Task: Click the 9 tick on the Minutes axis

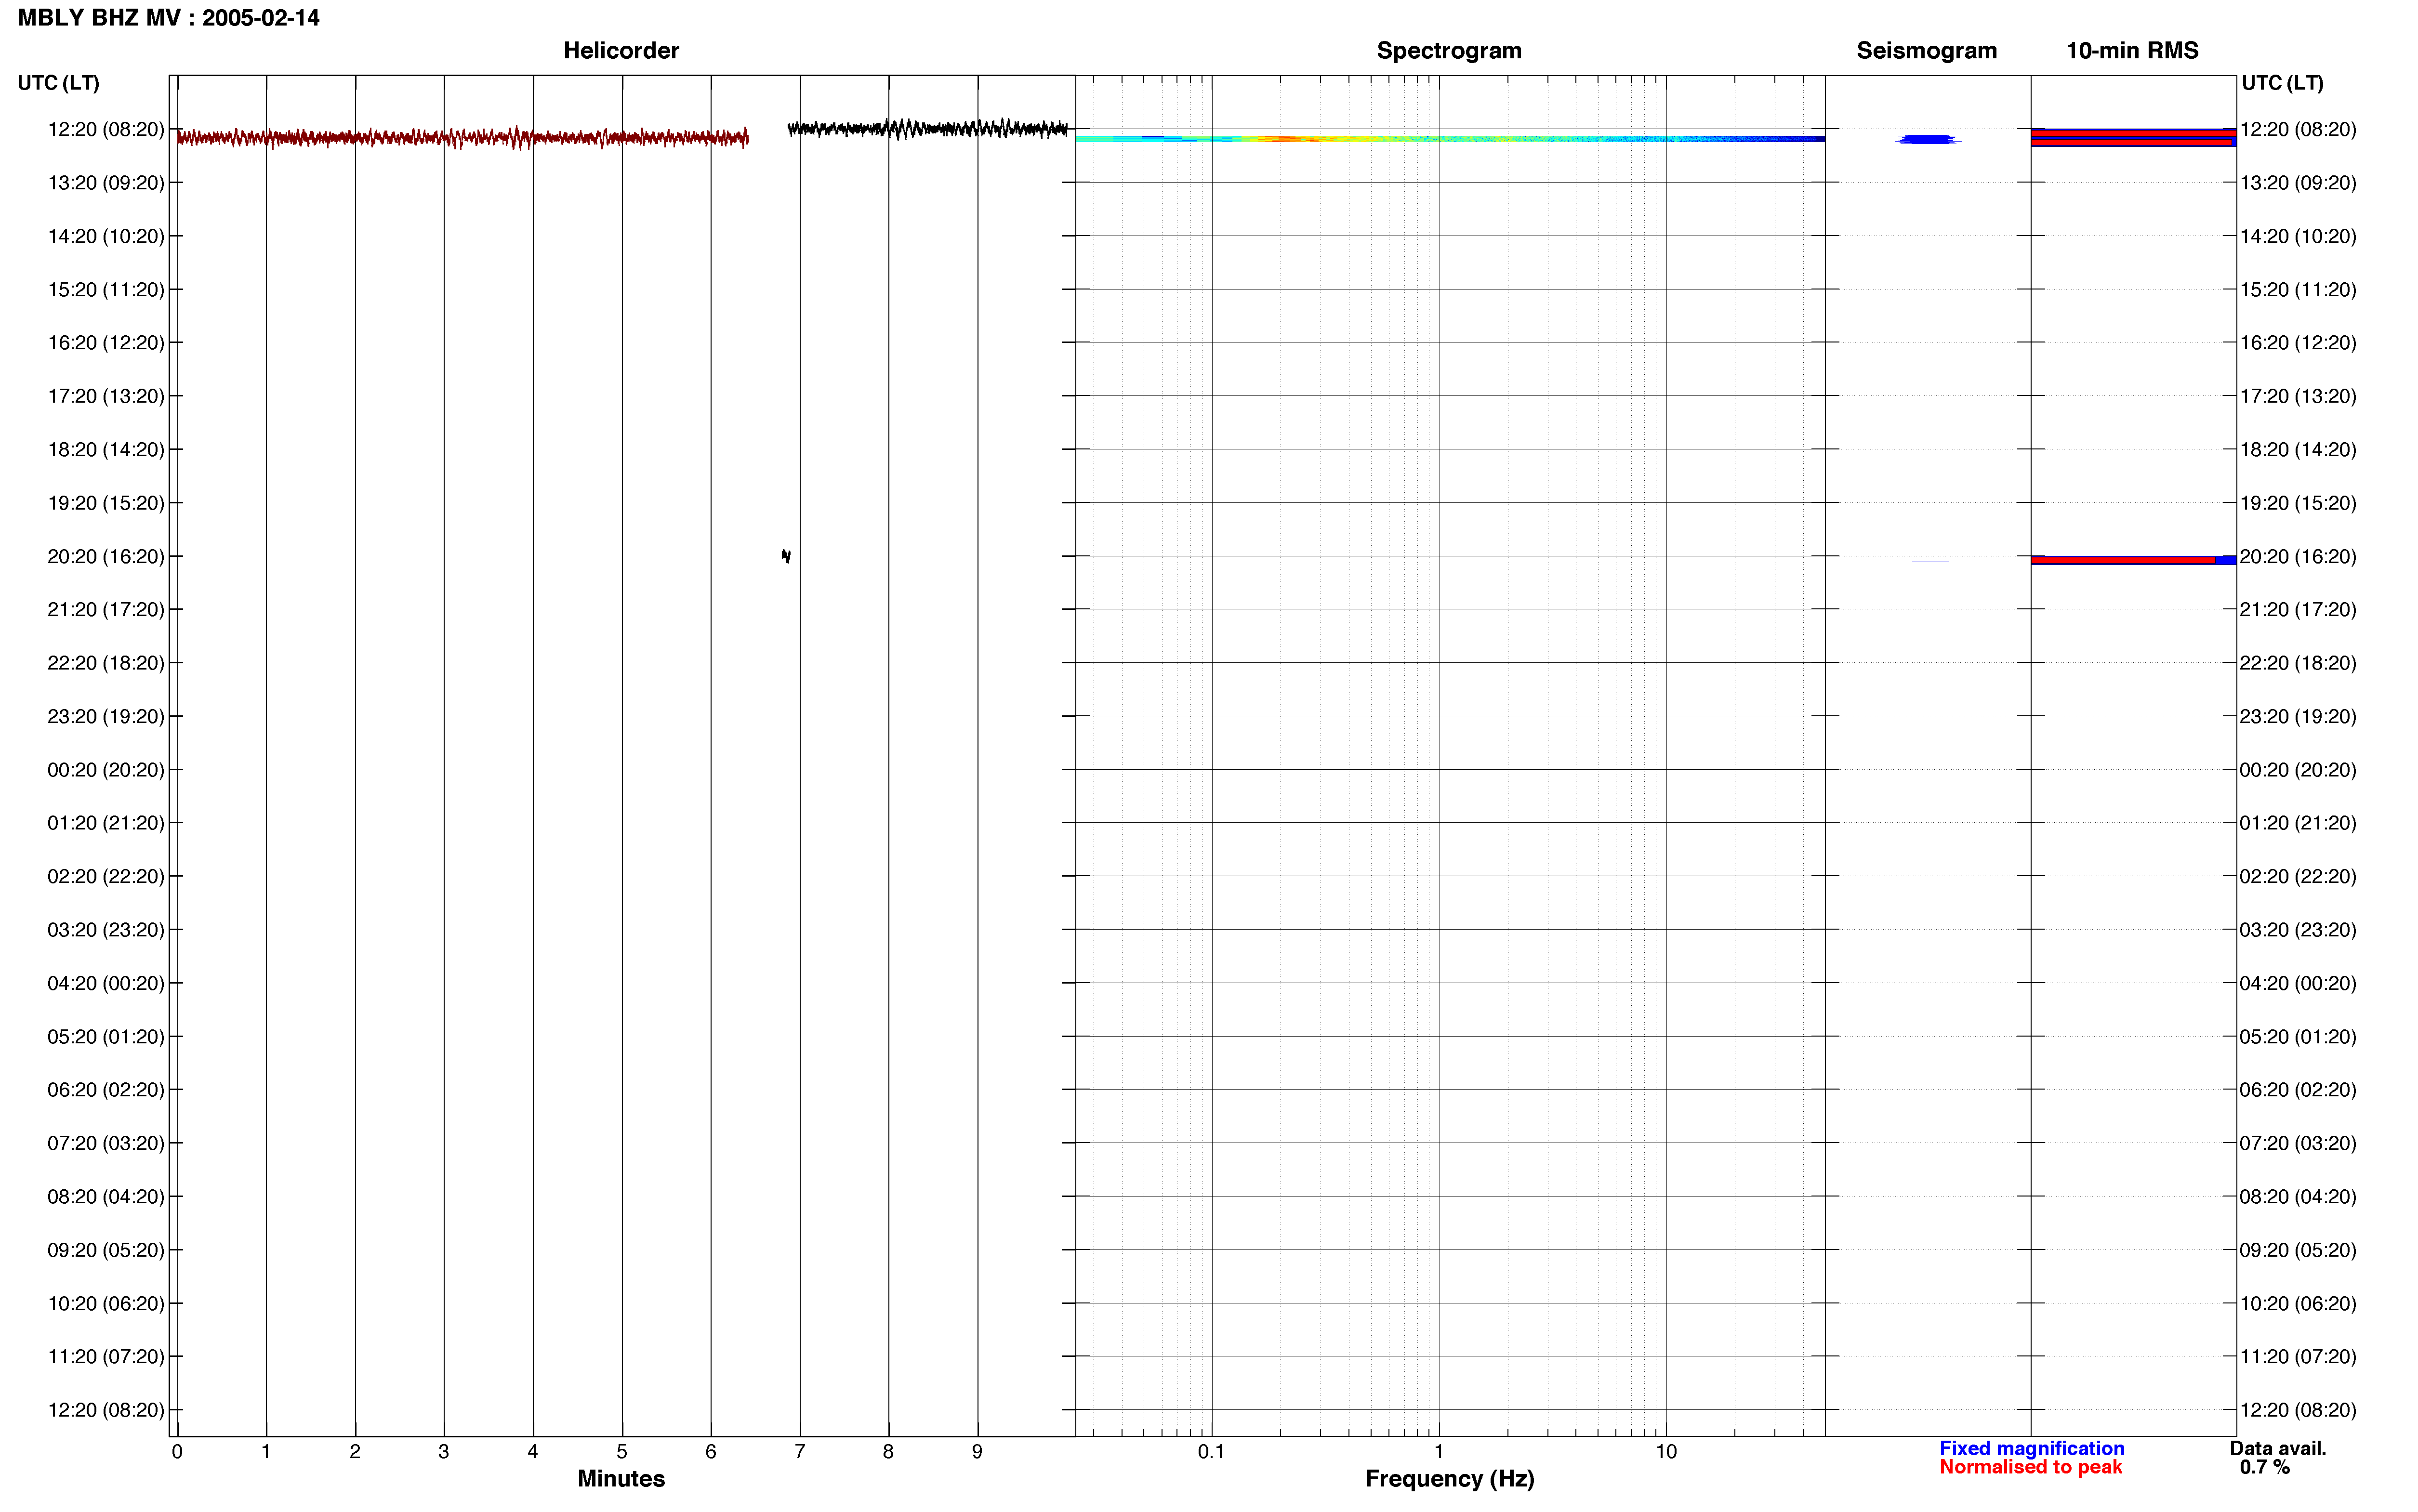Action: click(977, 1452)
